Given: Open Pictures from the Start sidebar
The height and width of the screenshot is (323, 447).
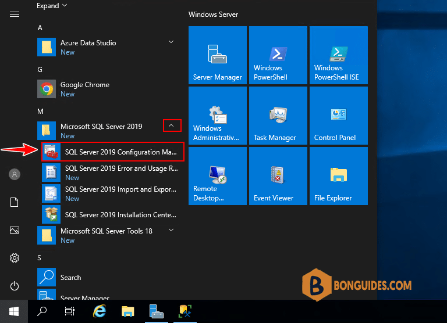Looking at the screenshot, I should point(15,230).
